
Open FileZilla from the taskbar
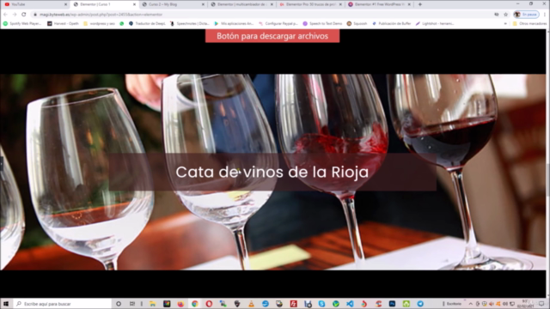(x=294, y=304)
